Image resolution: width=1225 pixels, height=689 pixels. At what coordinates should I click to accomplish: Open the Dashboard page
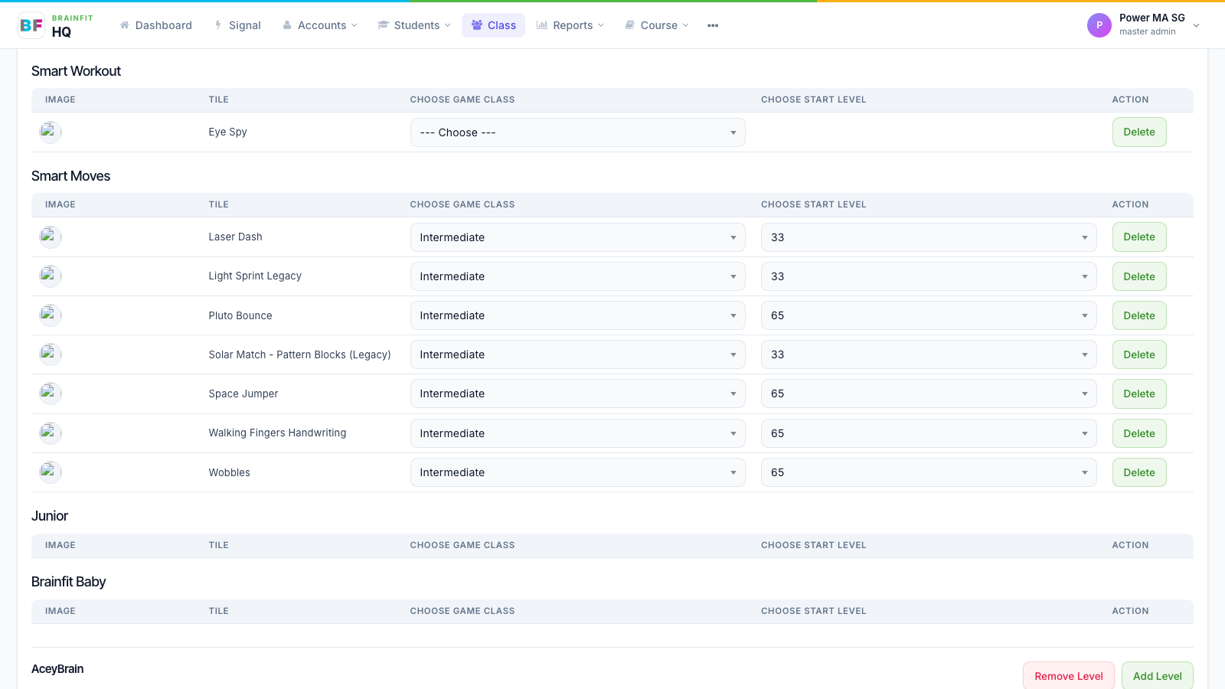click(x=155, y=25)
